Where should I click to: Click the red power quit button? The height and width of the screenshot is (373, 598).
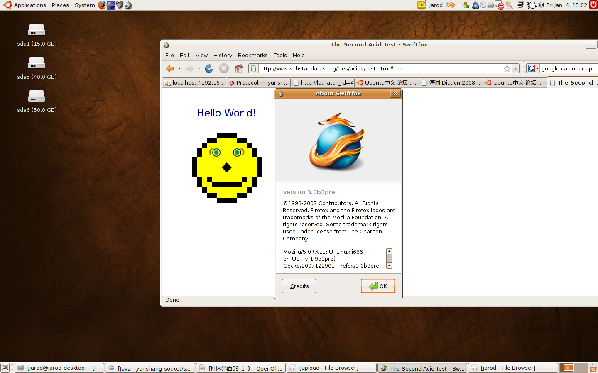pos(593,5)
